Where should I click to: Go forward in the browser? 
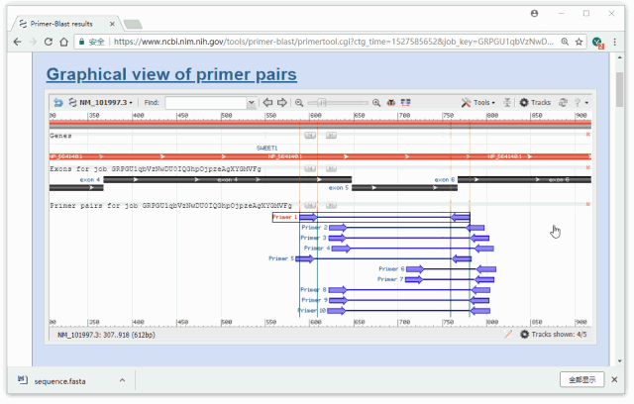tap(33, 42)
